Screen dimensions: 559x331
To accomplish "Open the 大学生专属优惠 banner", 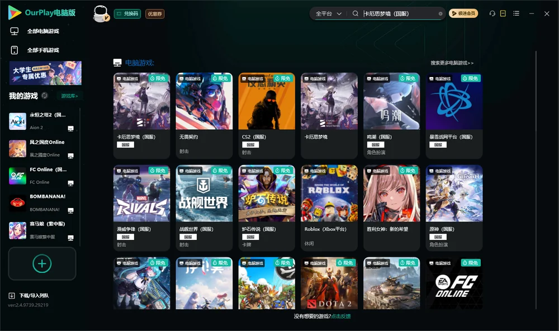I will click(x=45, y=73).
